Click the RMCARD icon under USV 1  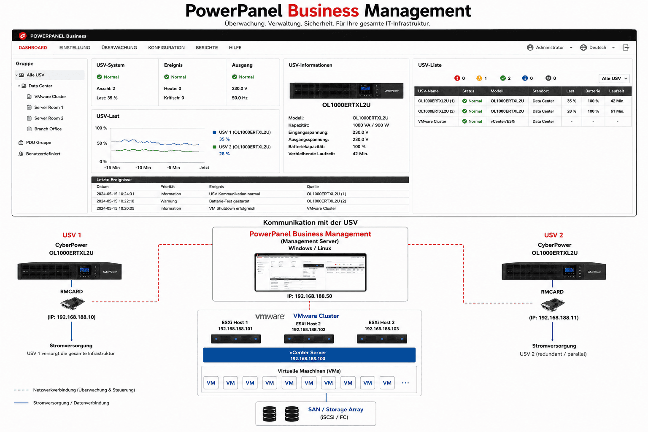72,303
